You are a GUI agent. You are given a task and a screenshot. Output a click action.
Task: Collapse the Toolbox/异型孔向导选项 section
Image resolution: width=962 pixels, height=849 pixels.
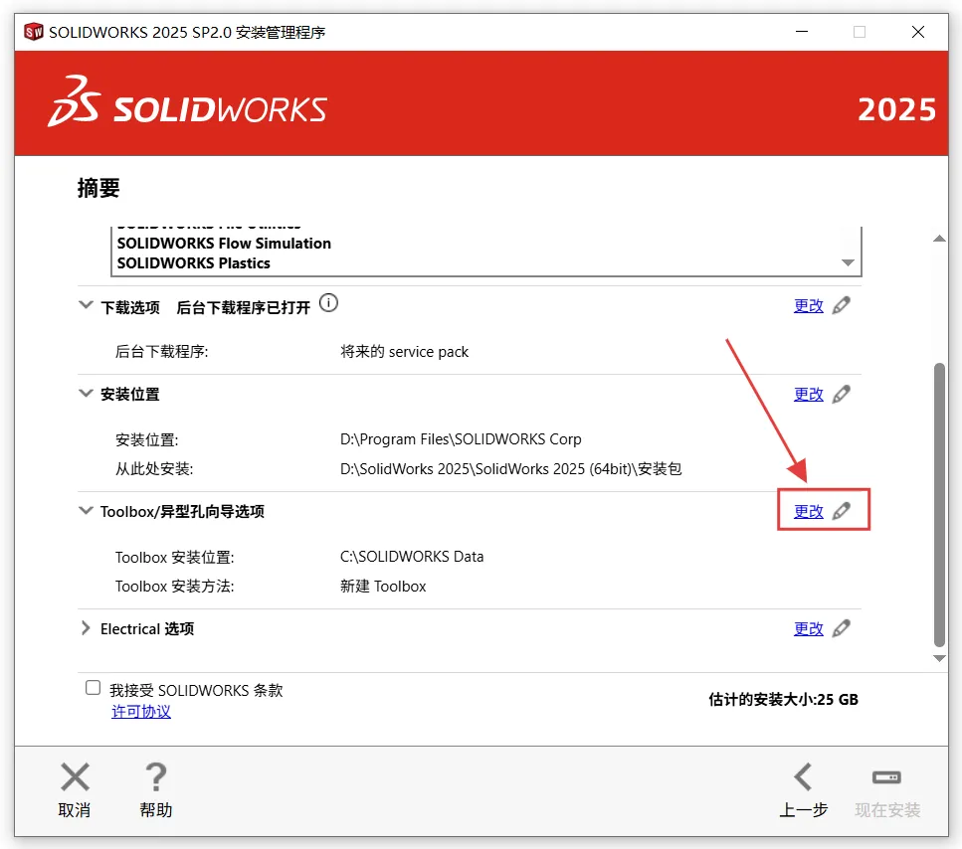pos(86,510)
